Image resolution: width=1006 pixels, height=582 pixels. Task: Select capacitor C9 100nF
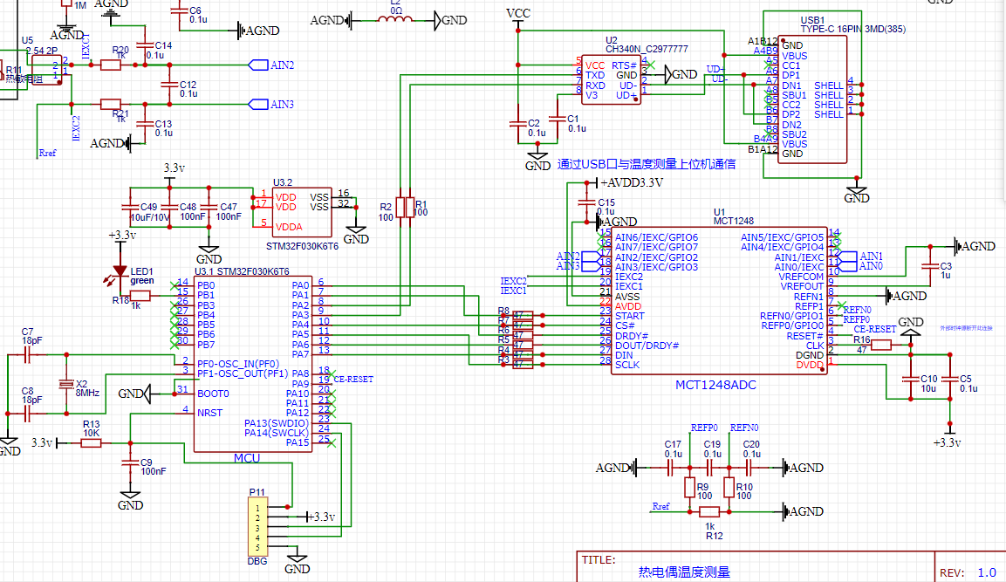130,462
